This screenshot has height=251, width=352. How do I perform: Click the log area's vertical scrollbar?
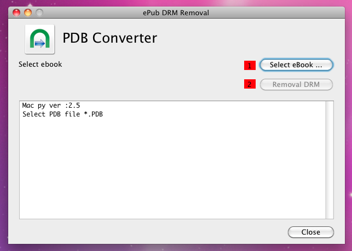329,160
